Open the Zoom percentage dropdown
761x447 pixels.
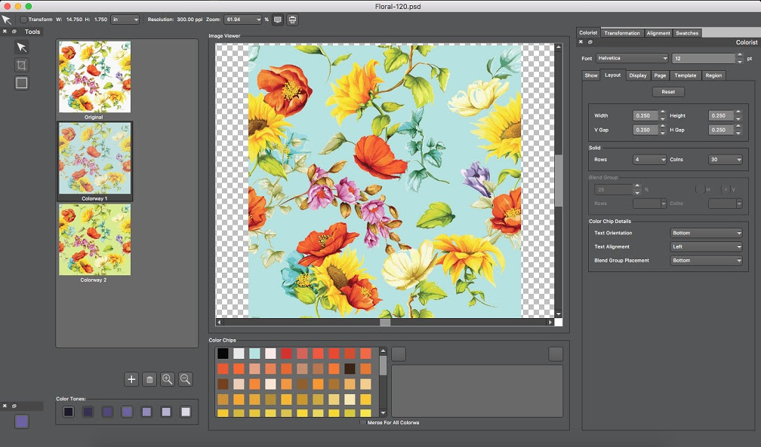[x=257, y=19]
